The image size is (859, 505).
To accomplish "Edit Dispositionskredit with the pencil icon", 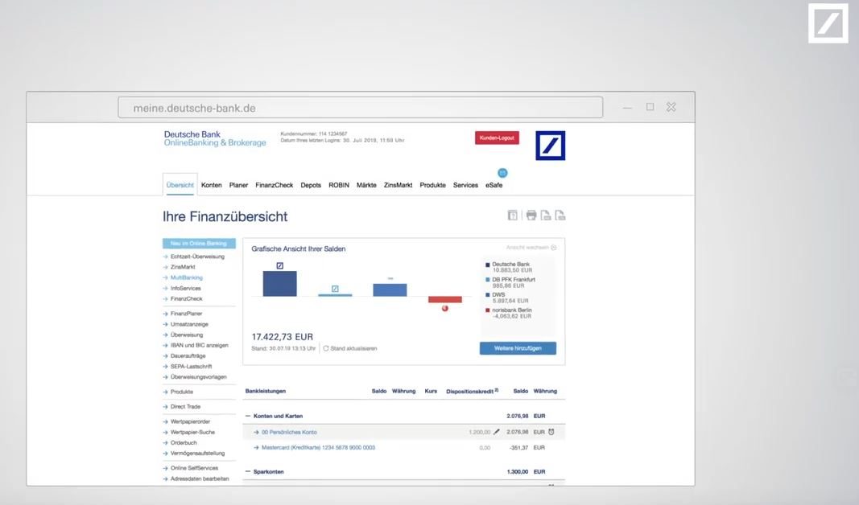I will [x=497, y=432].
